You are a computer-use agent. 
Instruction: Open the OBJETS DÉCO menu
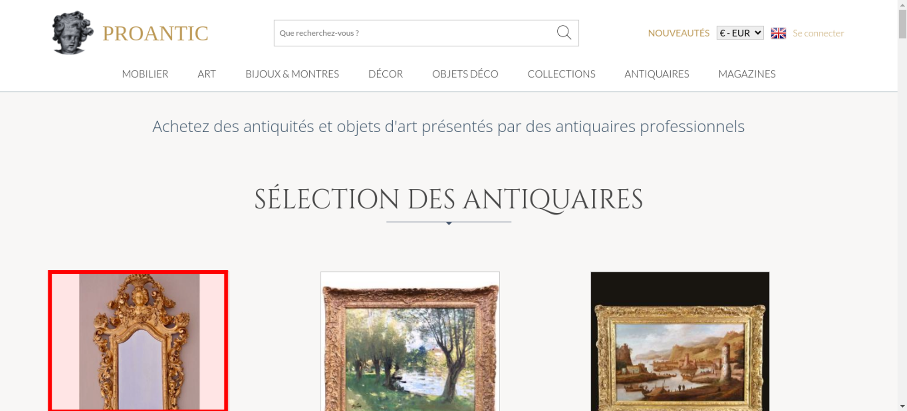point(465,74)
